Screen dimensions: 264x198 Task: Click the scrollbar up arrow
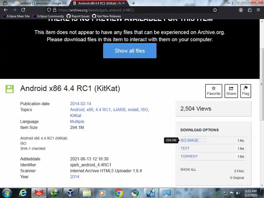(262, 21)
